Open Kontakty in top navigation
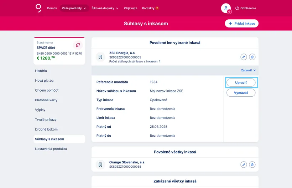 coord(150,8)
